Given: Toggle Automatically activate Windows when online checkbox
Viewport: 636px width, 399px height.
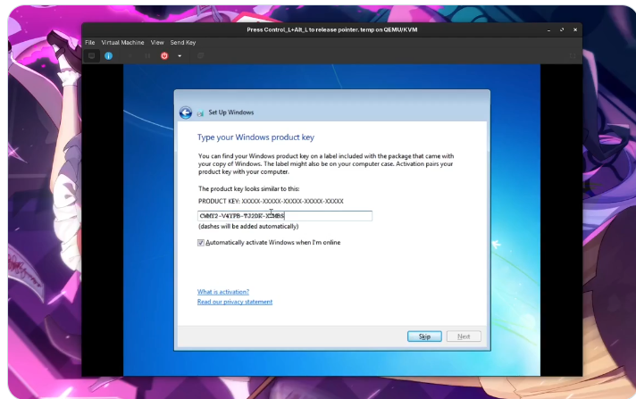Looking at the screenshot, I should coord(201,243).
